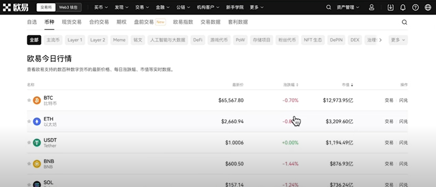Click 闪兑 link in USDT row
Image resolution: width=436 pixels, height=187 pixels.
[x=403, y=143]
